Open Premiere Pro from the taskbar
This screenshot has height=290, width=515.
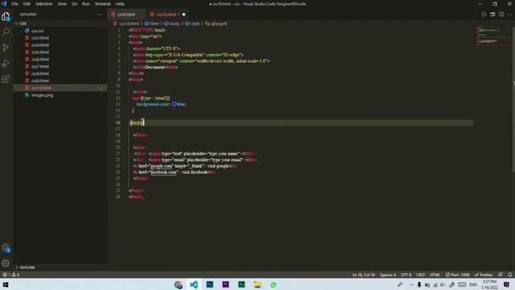(x=225, y=284)
